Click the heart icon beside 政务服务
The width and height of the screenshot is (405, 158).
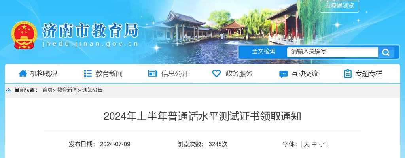[x=216, y=73]
